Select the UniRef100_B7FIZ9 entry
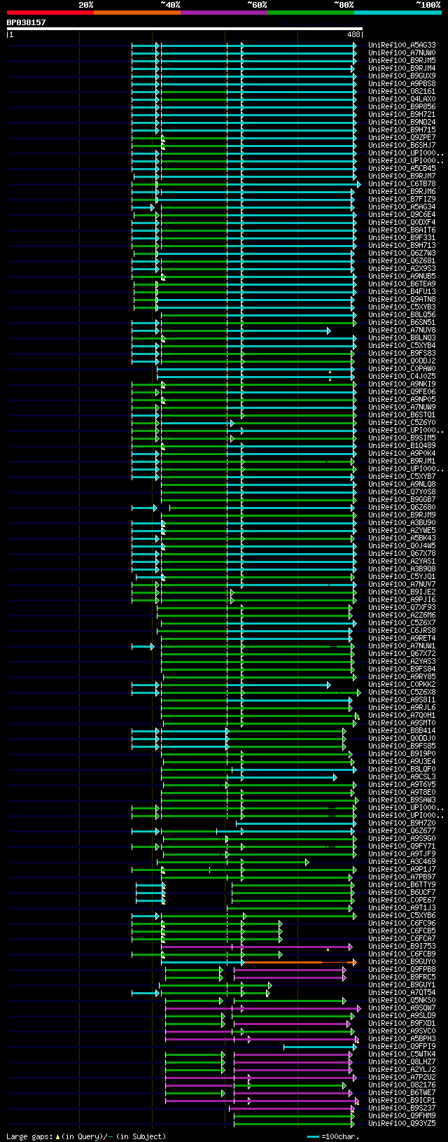The height and width of the screenshot is (1142, 448). 402,199
